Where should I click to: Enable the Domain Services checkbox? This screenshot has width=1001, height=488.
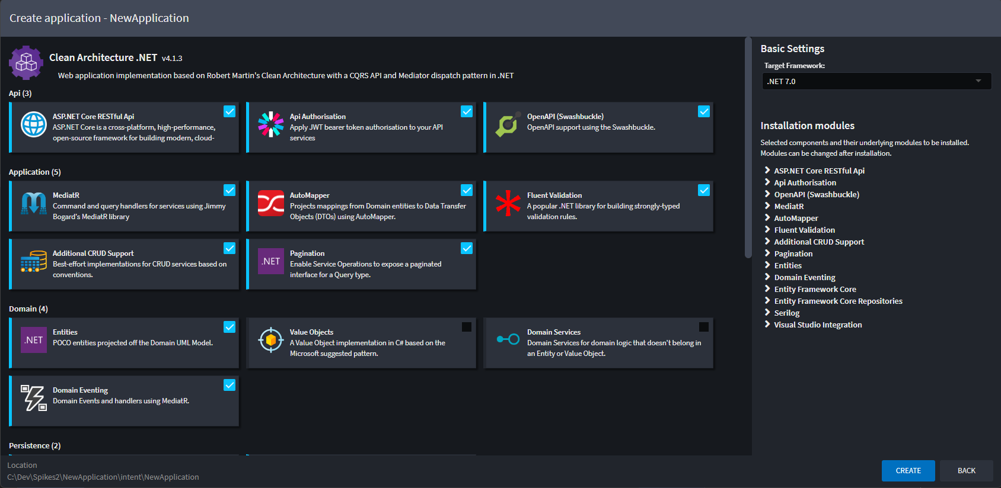(704, 327)
